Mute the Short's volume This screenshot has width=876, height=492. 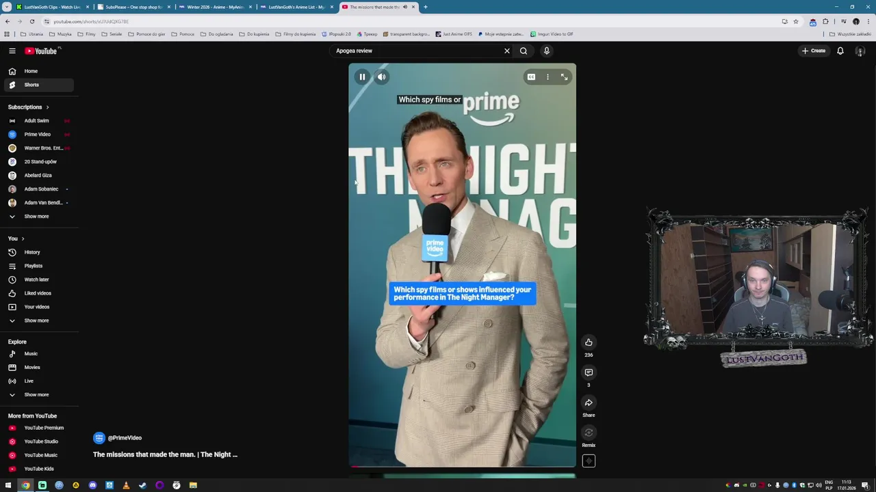[x=381, y=77]
